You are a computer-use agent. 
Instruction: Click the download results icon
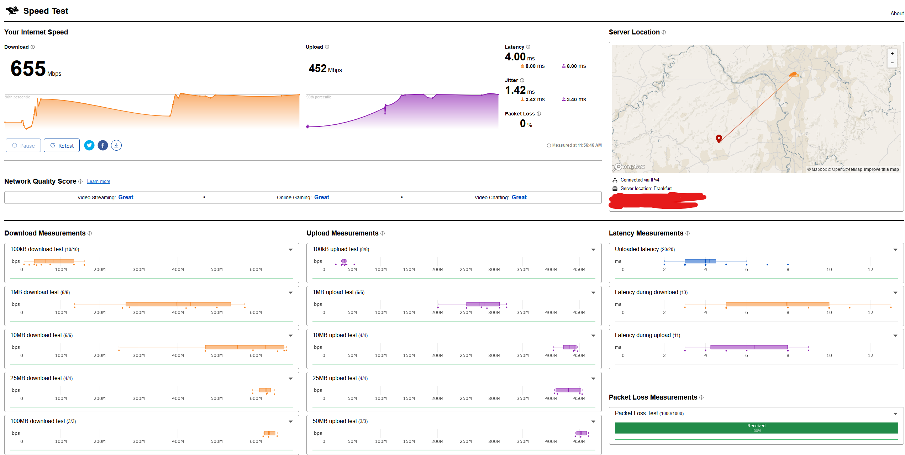tap(116, 145)
